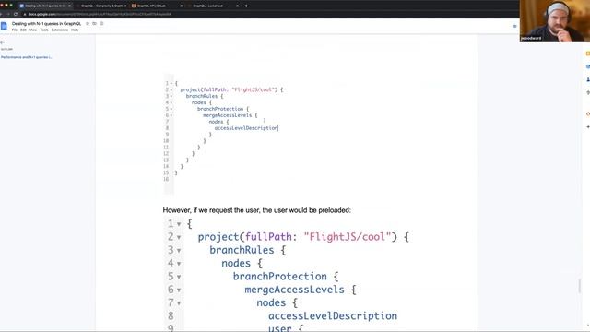Screen dimensions: 590x332
Task: Collapse line 3 'branchRules' fold arrow in large code
Action: tap(179, 251)
